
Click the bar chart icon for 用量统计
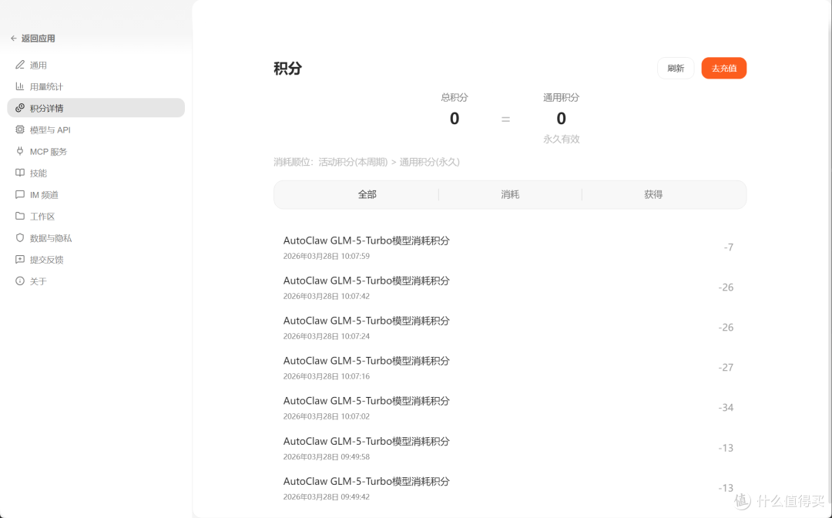19,86
